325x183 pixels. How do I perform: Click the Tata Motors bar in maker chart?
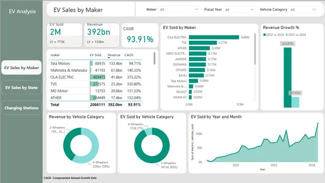(x=193, y=81)
